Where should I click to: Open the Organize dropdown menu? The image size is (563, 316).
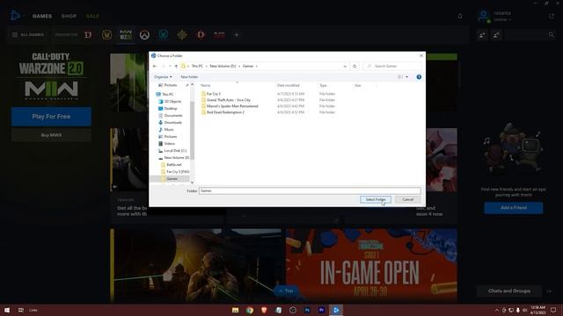[x=163, y=77]
